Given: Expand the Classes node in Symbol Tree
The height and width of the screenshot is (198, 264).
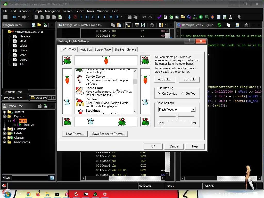Looking at the screenshot, I should 5,138.
